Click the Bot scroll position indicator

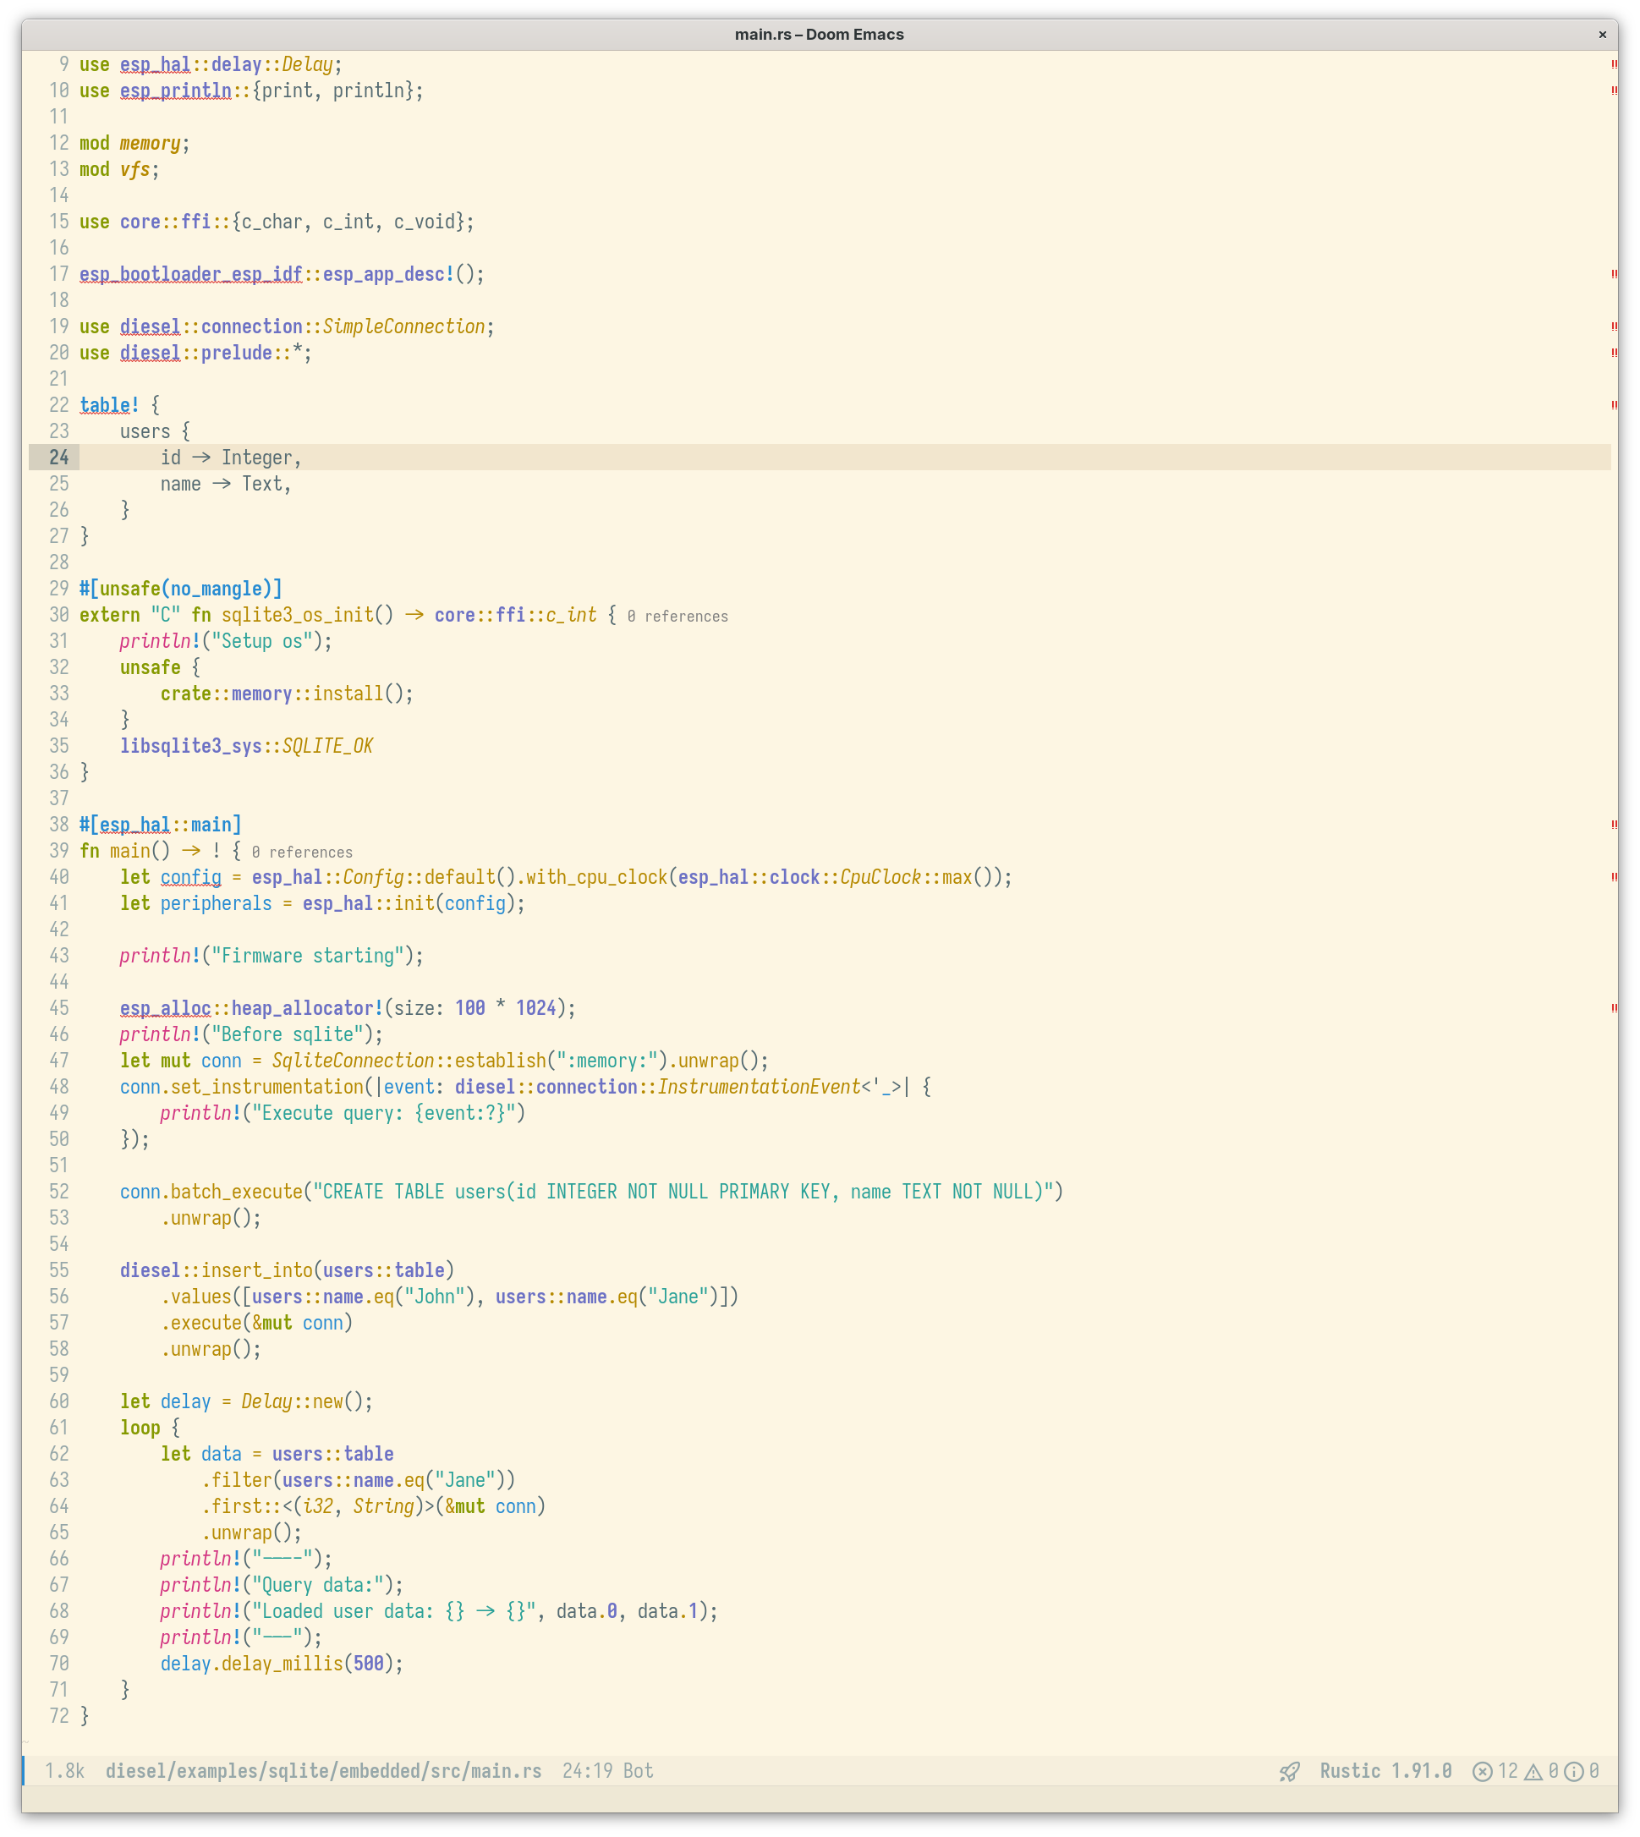pos(638,1771)
